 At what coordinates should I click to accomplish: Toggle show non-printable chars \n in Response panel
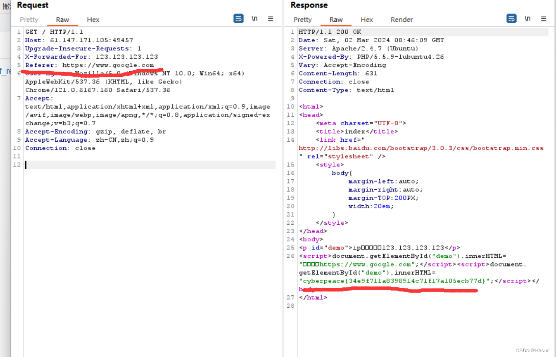click(528, 18)
